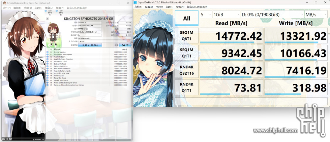Image resolution: width=330 pixels, height=142 pixels.
Task: Click the 9342.45 read result cell
Action: point(231,52)
